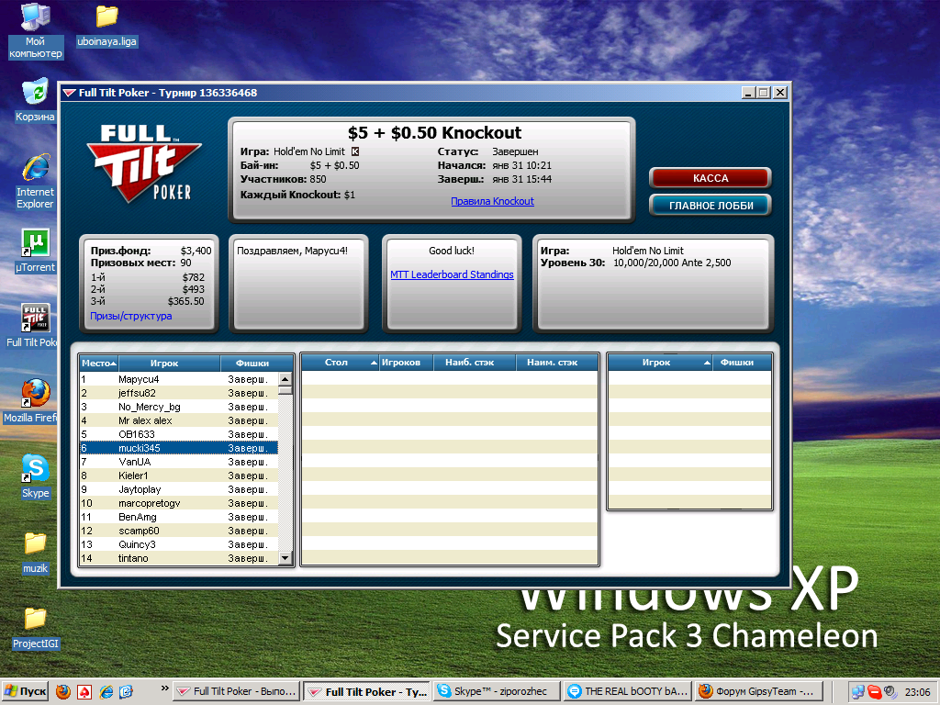Click the red tray icon in system tray
The height and width of the screenshot is (705, 940).
pyautogui.click(x=874, y=692)
